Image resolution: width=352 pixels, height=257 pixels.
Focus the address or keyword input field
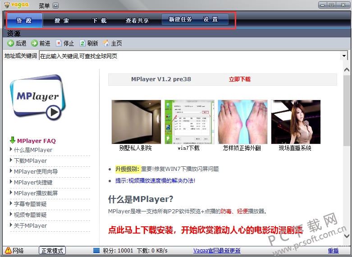[190, 56]
